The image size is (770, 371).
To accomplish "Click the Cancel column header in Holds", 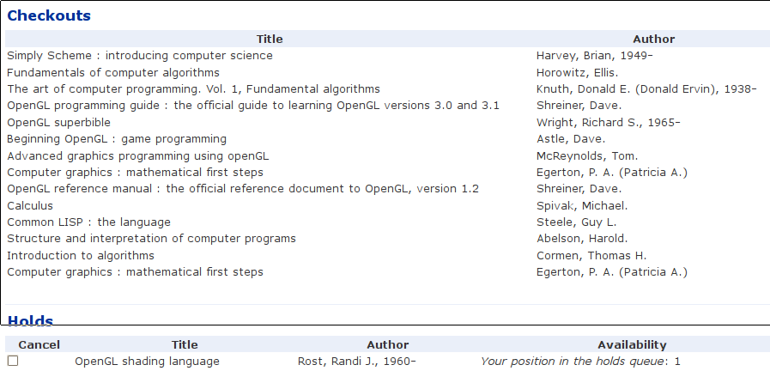I will point(39,345).
